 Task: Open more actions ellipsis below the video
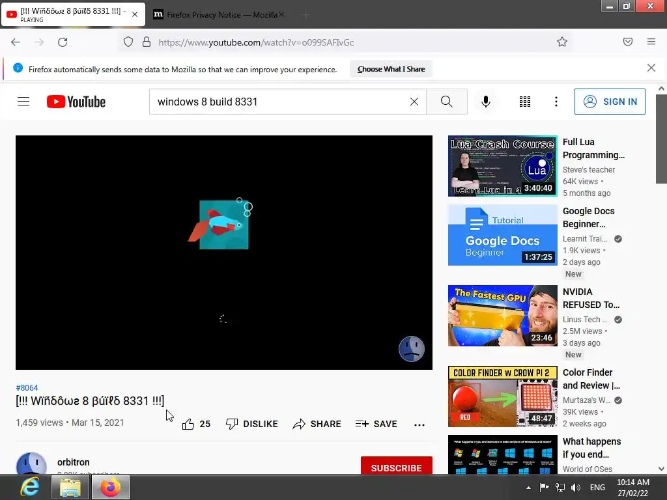(419, 424)
